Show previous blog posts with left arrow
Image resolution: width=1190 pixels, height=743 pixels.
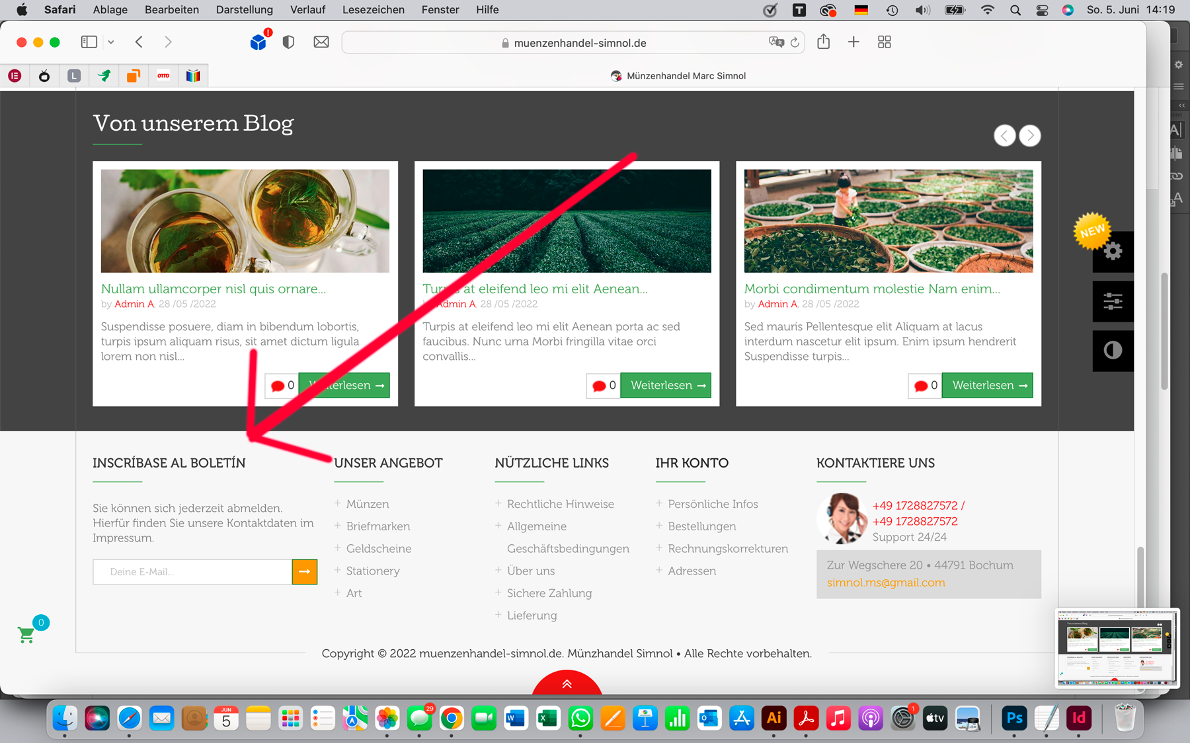1005,136
